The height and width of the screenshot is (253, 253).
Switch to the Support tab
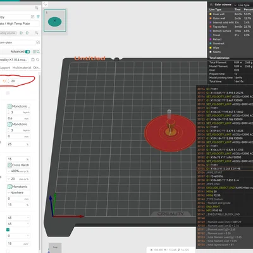click(x=5, y=68)
